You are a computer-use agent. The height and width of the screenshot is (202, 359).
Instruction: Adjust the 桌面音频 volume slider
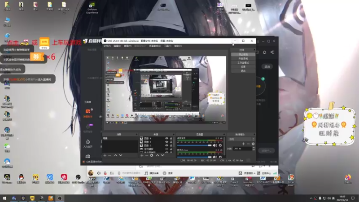tap(194, 145)
